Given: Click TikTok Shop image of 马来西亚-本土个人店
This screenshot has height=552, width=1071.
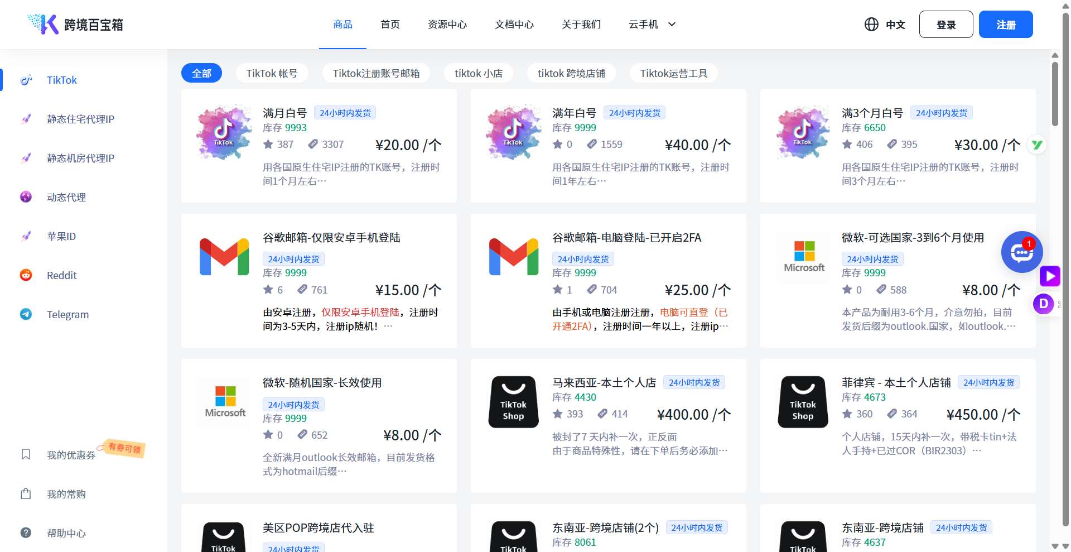Looking at the screenshot, I should [x=514, y=402].
